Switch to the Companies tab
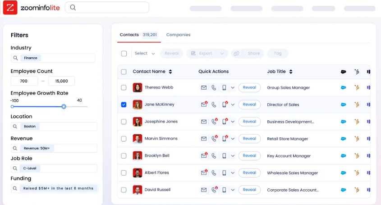 178,35
